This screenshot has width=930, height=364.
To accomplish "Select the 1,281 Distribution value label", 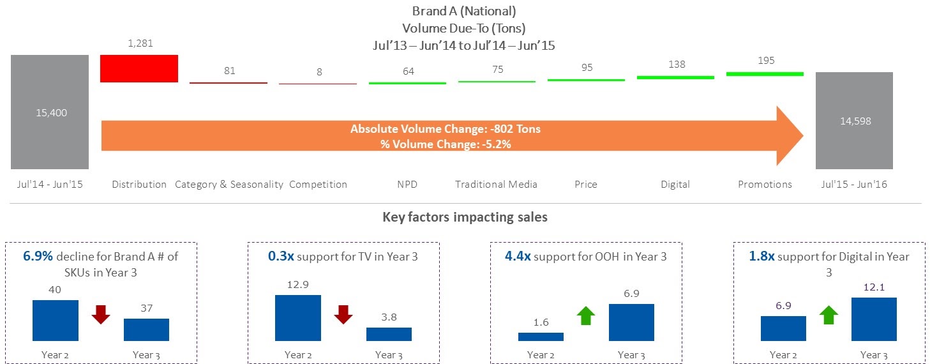I will (140, 44).
